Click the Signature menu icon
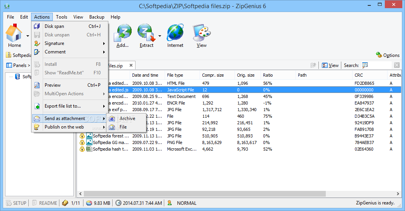Viewport: 405px width, 211px height. (37, 43)
